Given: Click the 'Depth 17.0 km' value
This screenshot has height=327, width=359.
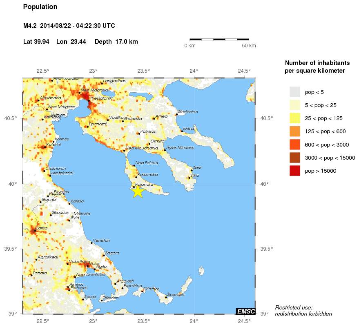Looking at the screenshot, I should (x=116, y=42).
